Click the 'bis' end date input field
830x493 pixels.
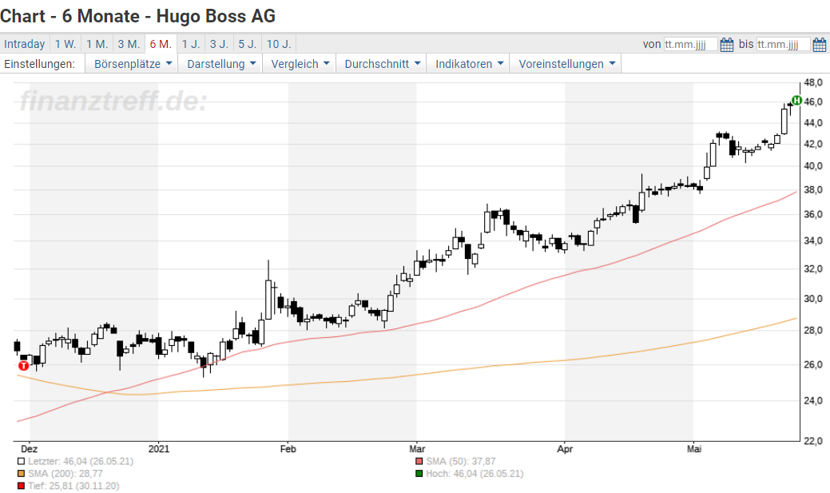point(784,45)
